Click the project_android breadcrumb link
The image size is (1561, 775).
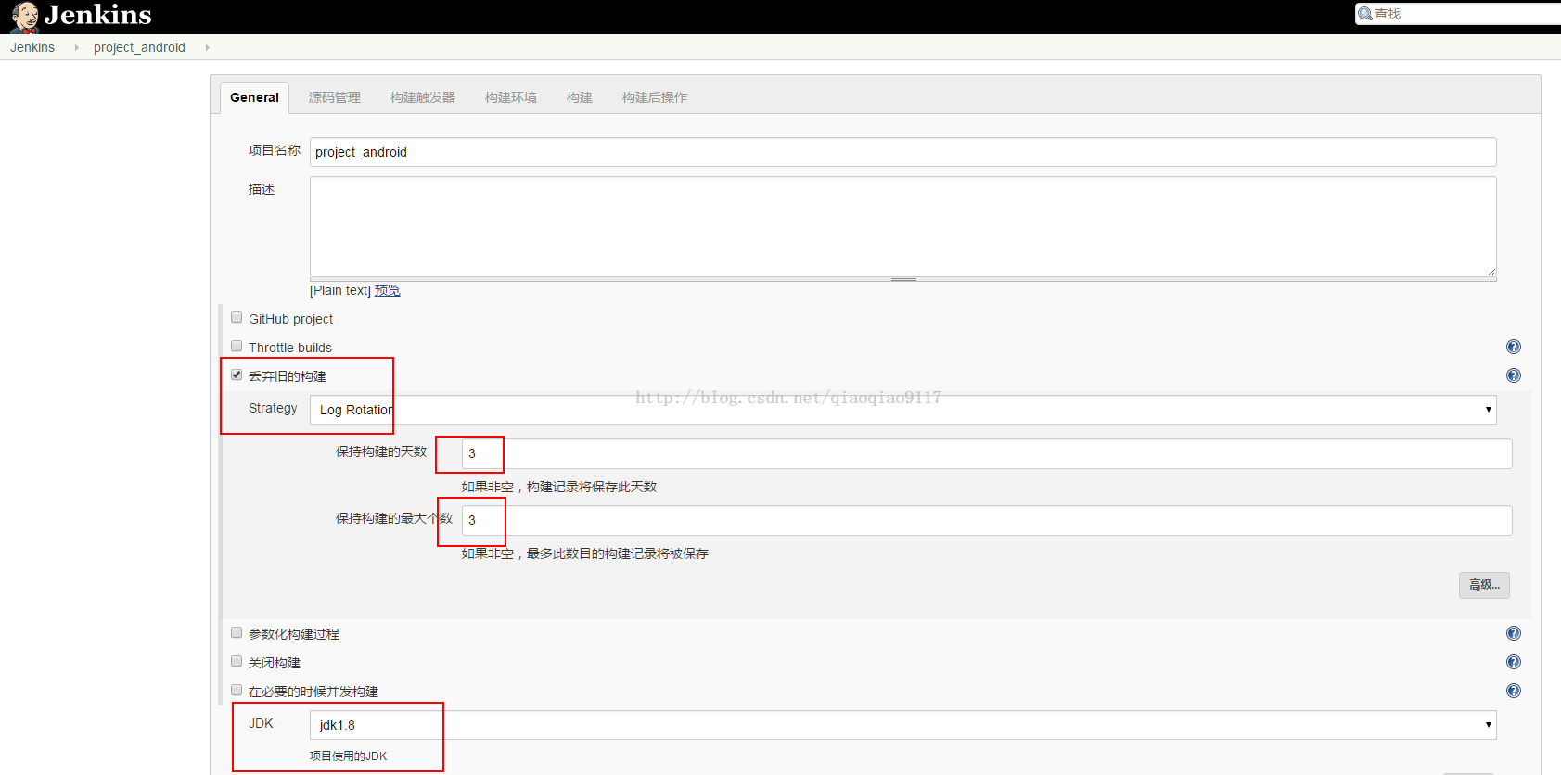pos(139,47)
